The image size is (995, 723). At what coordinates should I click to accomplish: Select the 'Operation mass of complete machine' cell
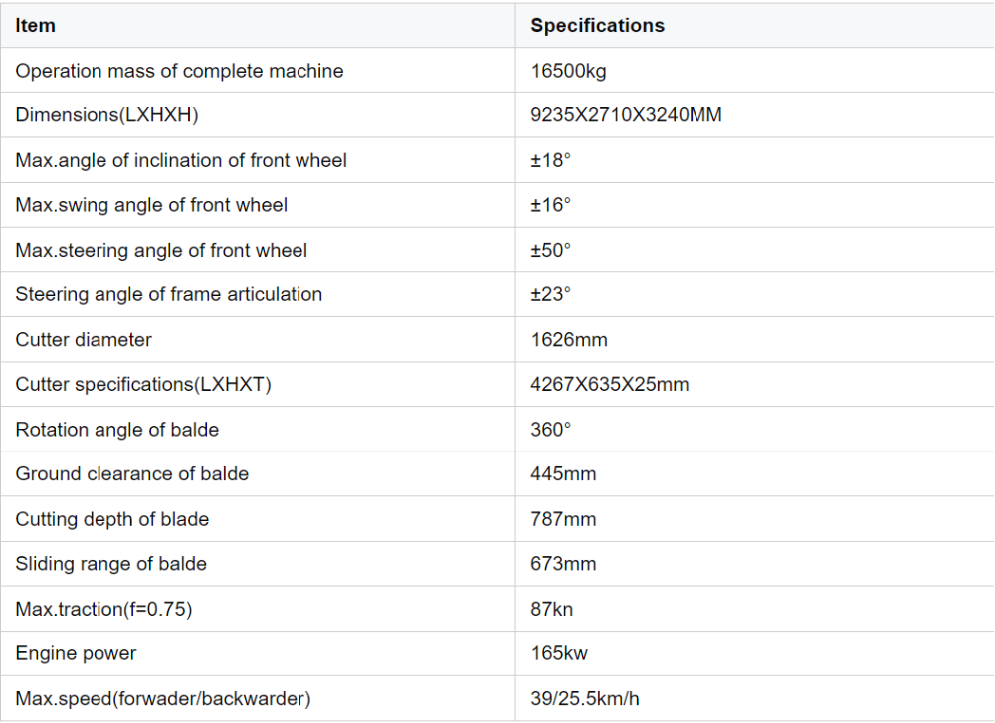tap(179, 71)
